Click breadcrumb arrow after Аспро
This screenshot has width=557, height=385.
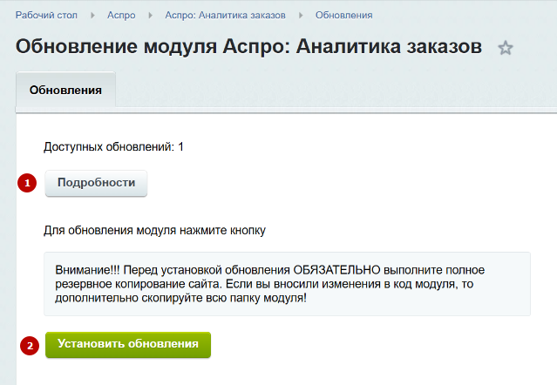coord(151,16)
